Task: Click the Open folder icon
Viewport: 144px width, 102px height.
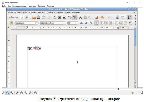Action: (x=34, y=17)
